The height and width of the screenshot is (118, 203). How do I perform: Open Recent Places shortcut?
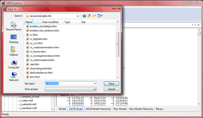(x=14, y=26)
